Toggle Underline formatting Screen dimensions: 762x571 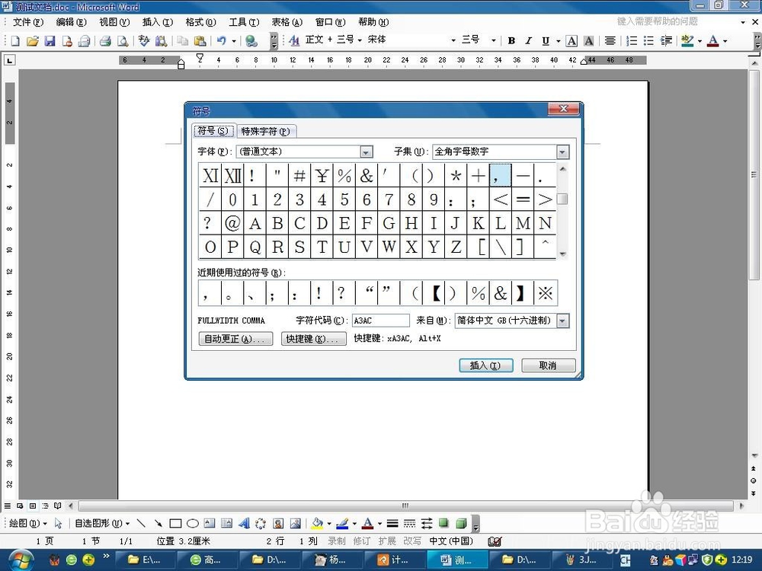tap(546, 41)
